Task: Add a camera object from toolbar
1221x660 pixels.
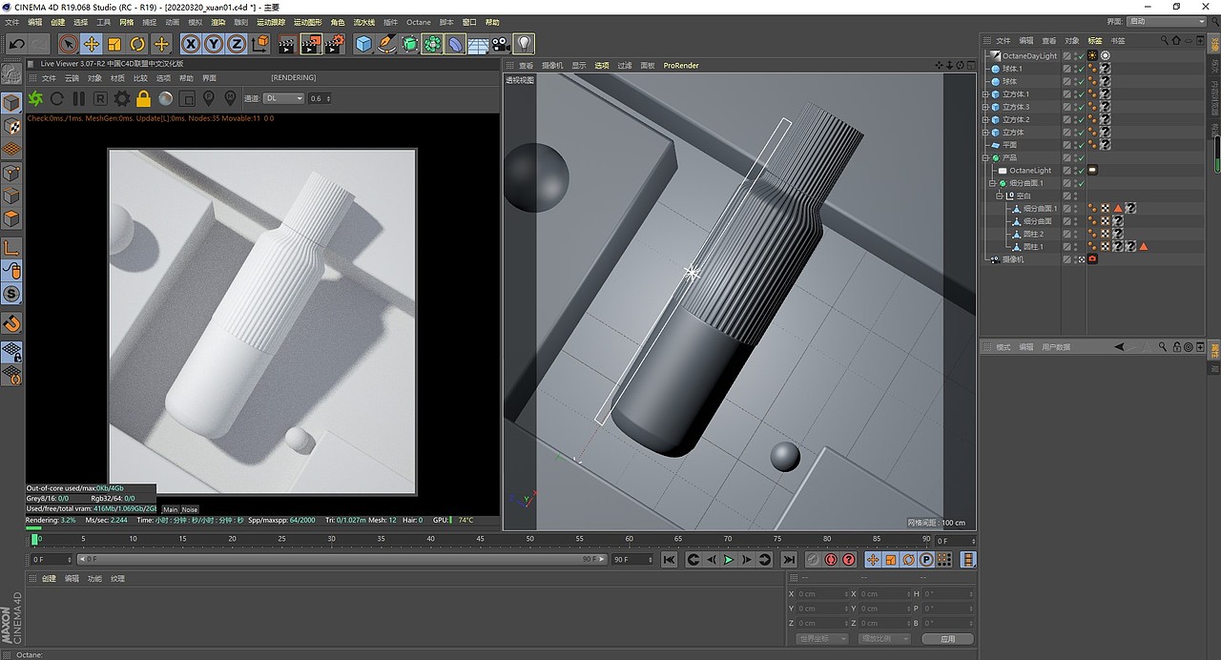Action: [501, 44]
